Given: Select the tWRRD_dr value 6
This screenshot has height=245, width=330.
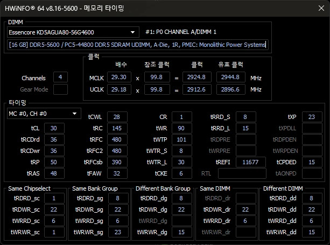Looking at the screenshot, I should [x=246, y=221].
